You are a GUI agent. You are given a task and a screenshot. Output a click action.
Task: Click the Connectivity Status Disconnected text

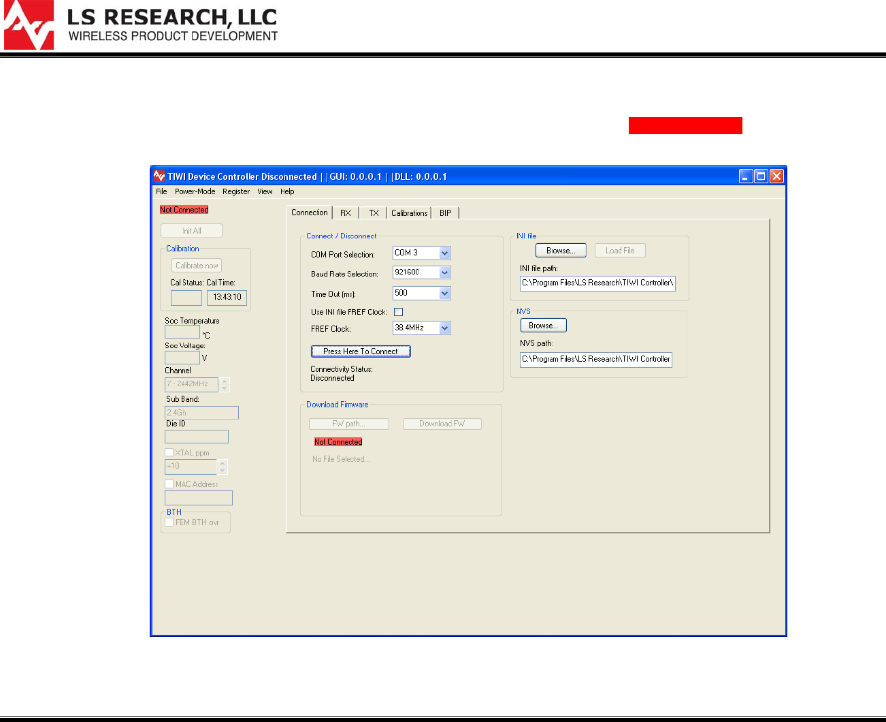pyautogui.click(x=333, y=378)
